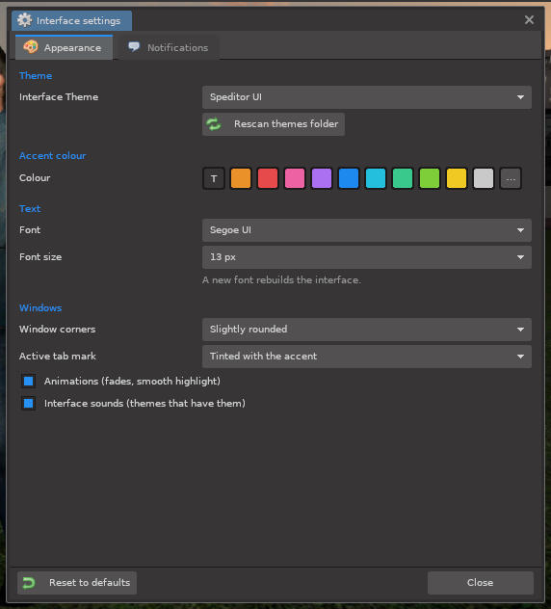Pick the purple accent colour
Image resolution: width=551 pixels, height=609 pixels.
coord(322,178)
